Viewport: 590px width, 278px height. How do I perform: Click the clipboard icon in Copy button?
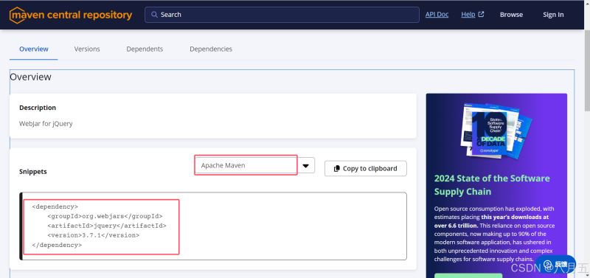coord(337,169)
